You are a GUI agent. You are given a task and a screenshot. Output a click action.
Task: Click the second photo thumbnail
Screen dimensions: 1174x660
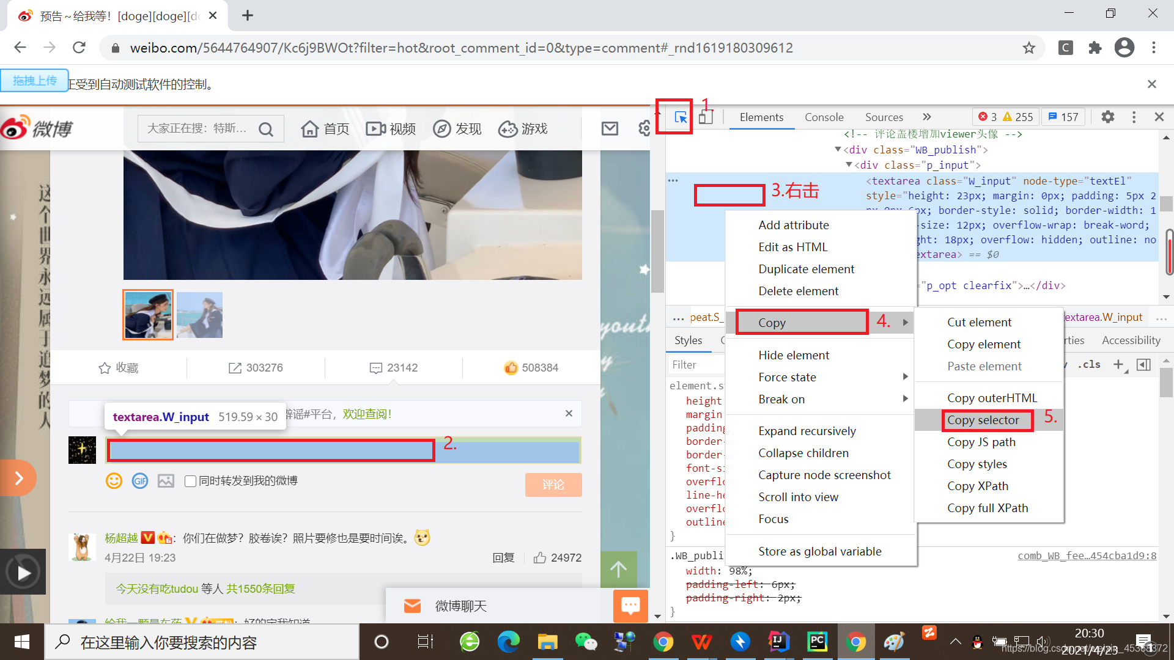(x=199, y=315)
